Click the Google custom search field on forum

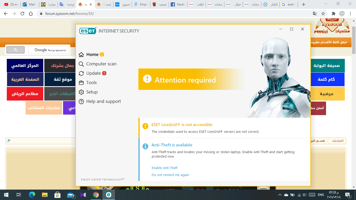[x=49, y=50]
